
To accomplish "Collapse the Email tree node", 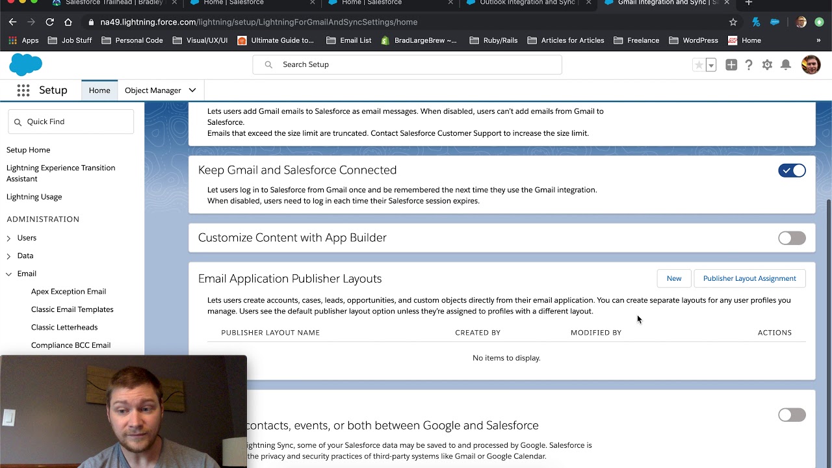I will tap(8, 274).
